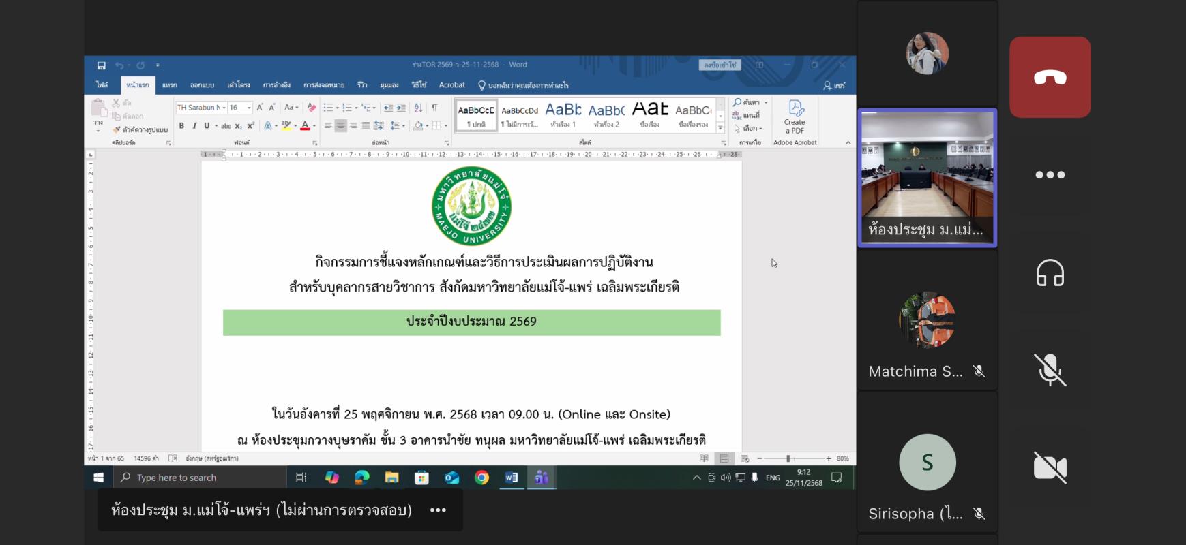Viewport: 1186px width, 545px height.
Task: Hang up with the red end-call button
Action: coord(1050,78)
